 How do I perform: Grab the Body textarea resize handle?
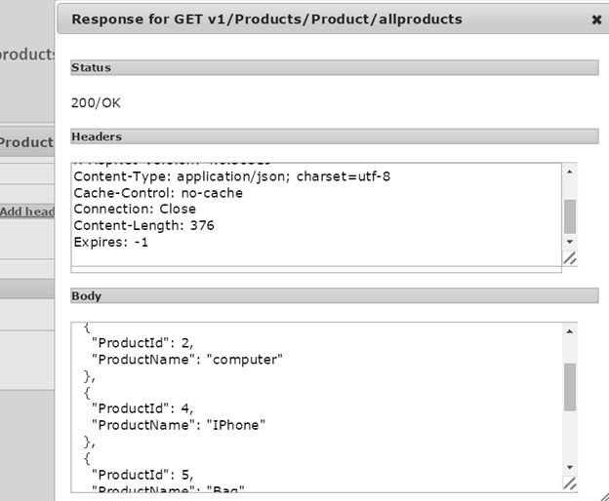pyautogui.click(x=570, y=483)
